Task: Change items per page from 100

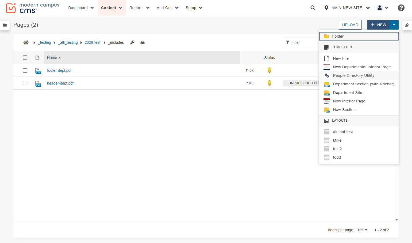Action: click(362, 230)
